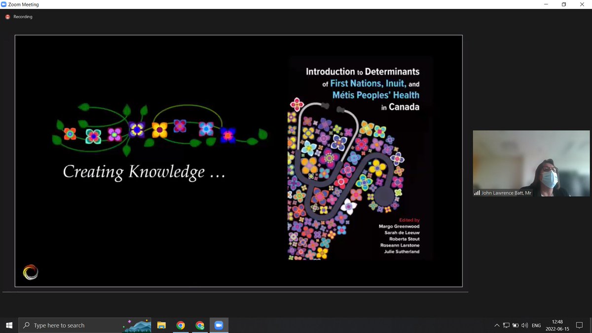592x333 pixels.
Task: Click the editor name 'Julie Sutherland'
Action: [401, 252]
